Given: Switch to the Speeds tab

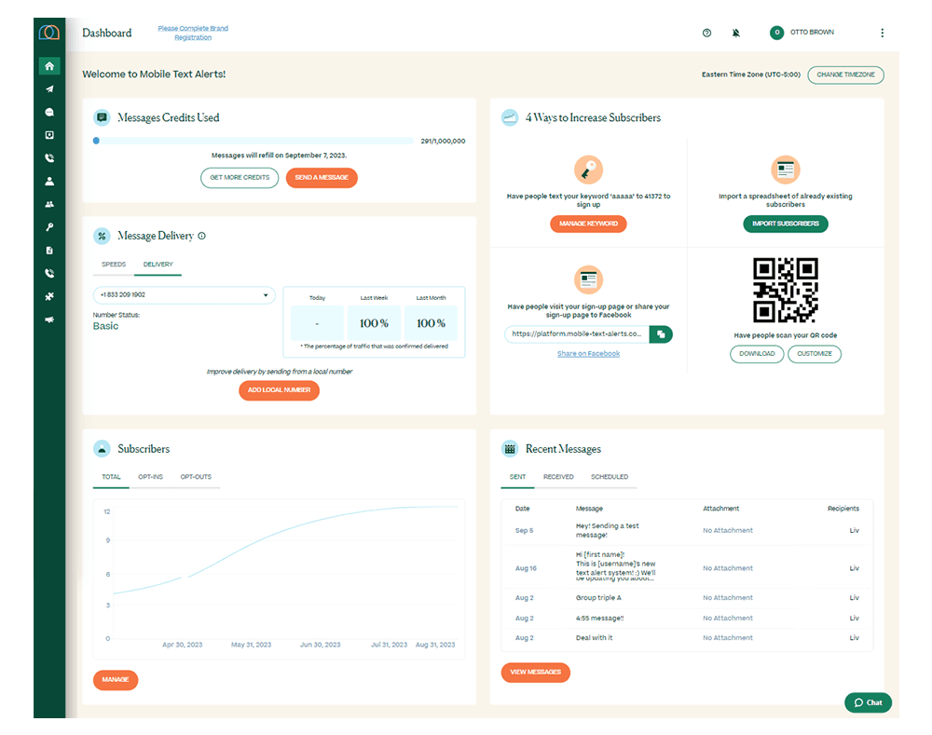Looking at the screenshot, I should [x=114, y=265].
